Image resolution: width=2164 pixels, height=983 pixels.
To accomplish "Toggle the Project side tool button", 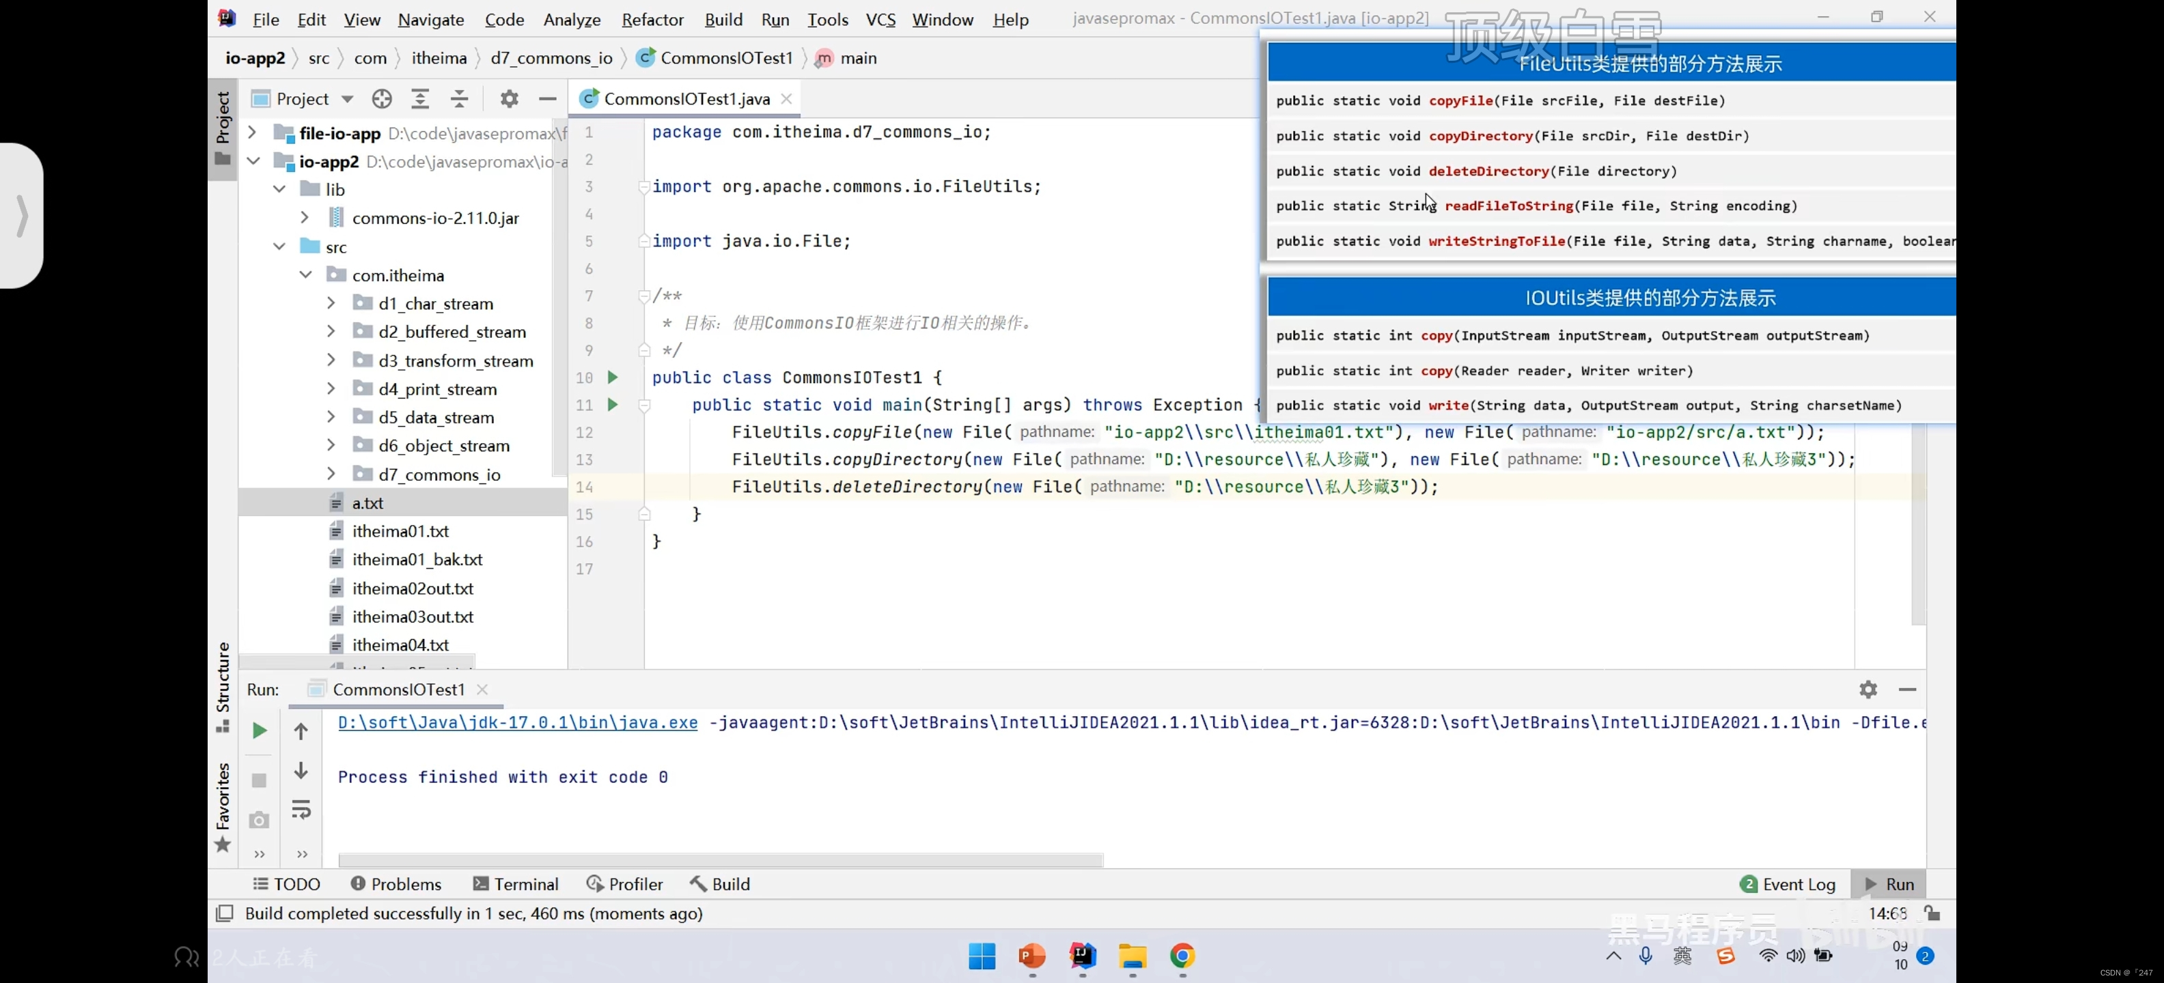I will coord(223,128).
